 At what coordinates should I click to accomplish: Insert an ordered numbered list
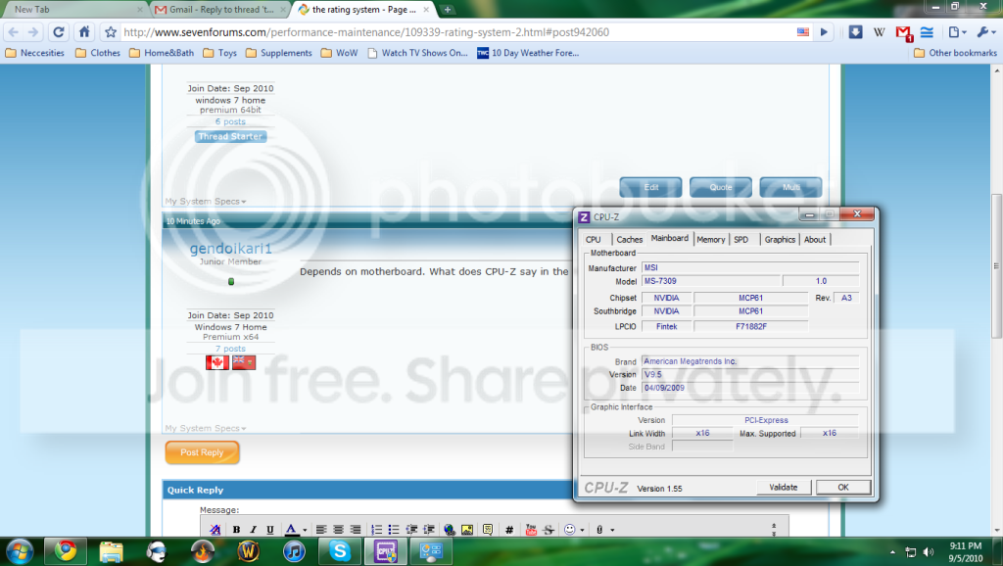(x=377, y=530)
